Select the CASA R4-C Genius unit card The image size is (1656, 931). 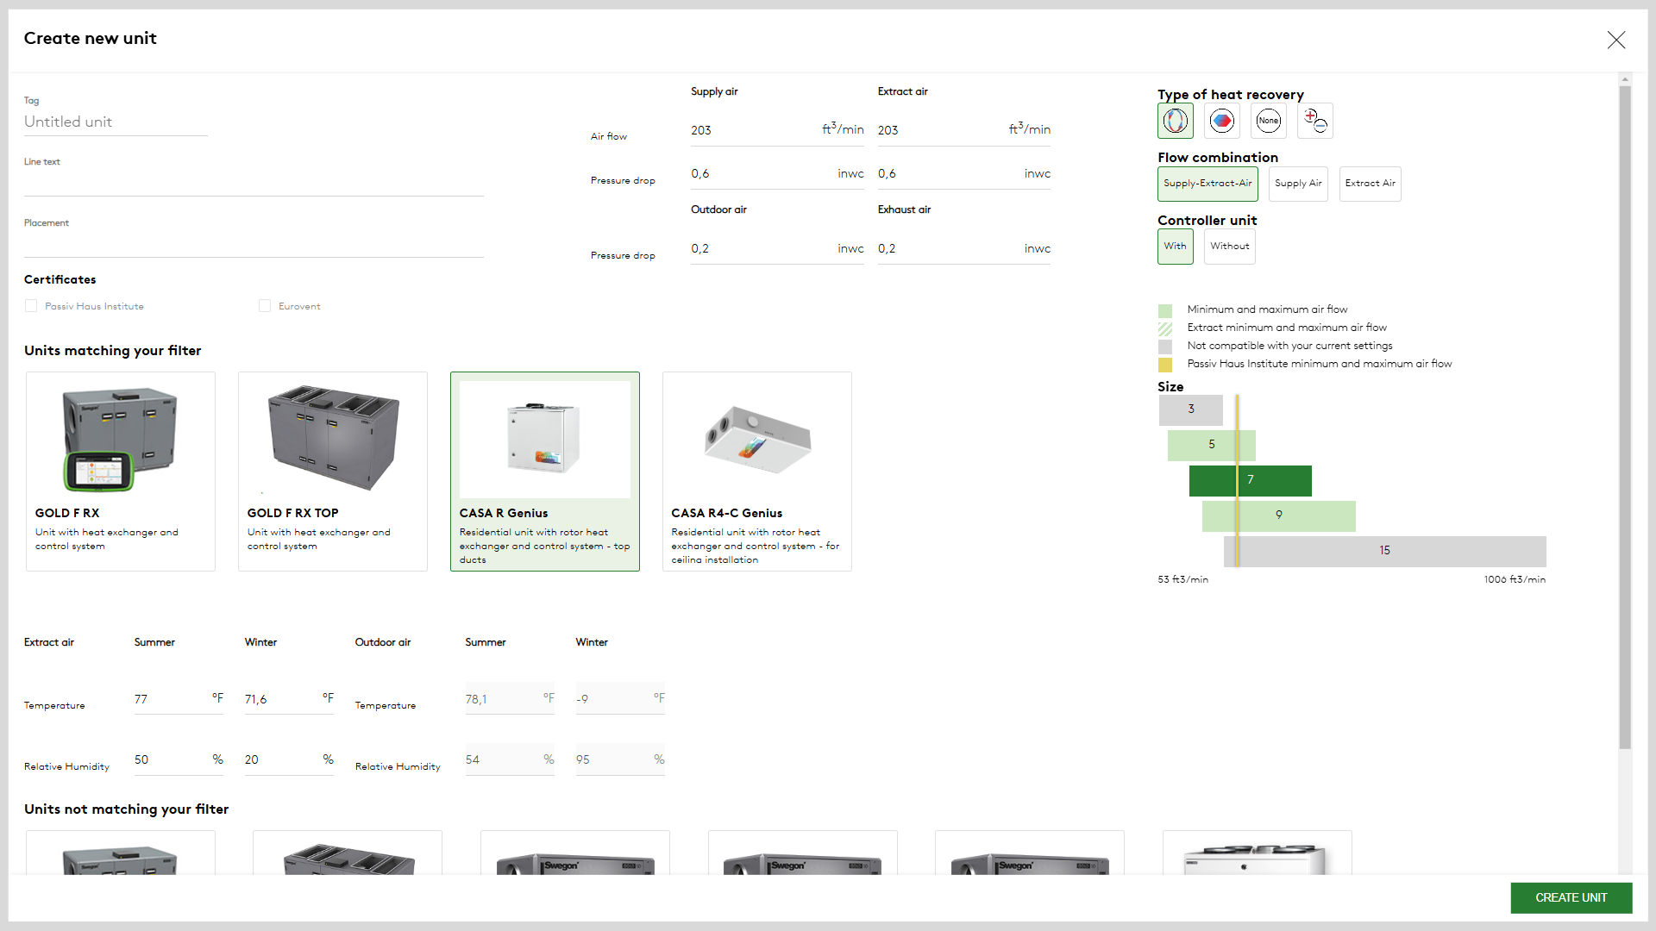tap(756, 471)
